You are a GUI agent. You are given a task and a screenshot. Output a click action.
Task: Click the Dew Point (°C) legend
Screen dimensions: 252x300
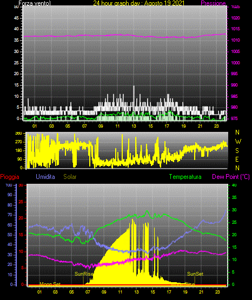231,177
